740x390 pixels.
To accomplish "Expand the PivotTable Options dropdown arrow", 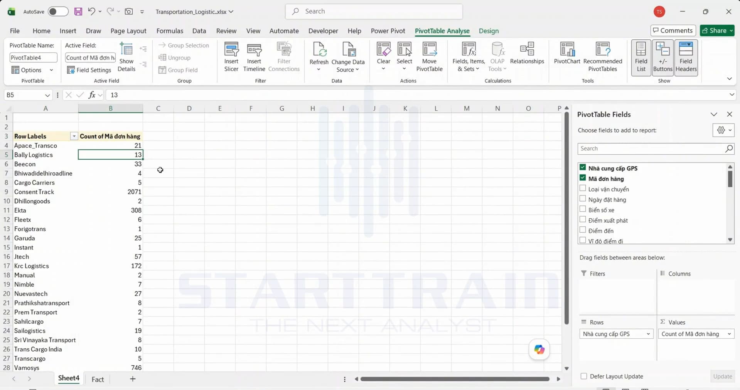I will (51, 70).
